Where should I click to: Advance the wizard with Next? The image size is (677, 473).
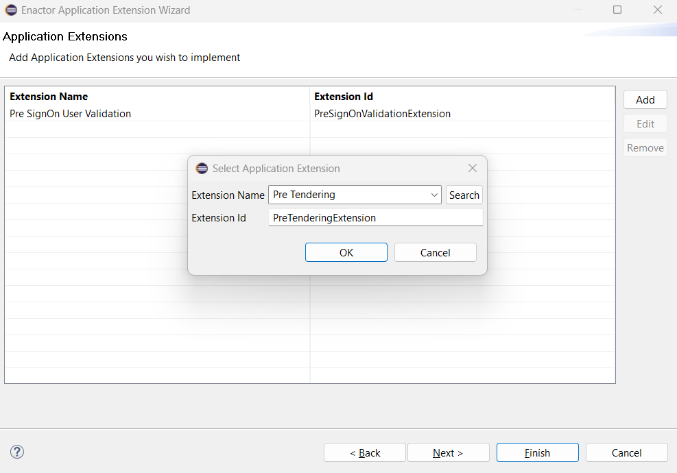pyautogui.click(x=448, y=452)
